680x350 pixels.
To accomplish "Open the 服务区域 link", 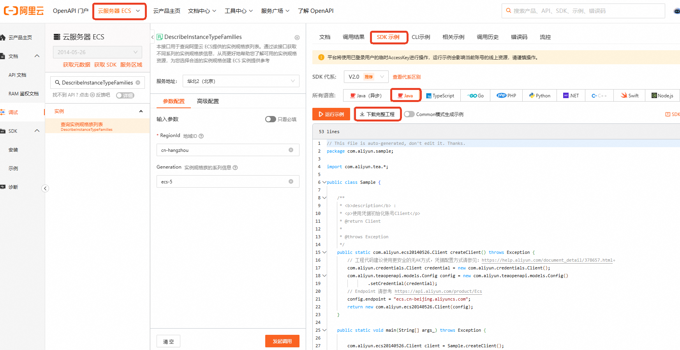I will pos(131,65).
